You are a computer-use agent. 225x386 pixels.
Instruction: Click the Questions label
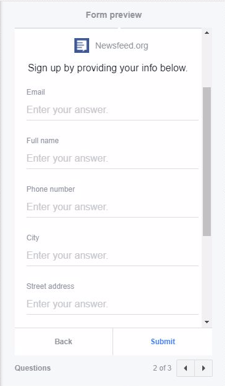click(33, 368)
